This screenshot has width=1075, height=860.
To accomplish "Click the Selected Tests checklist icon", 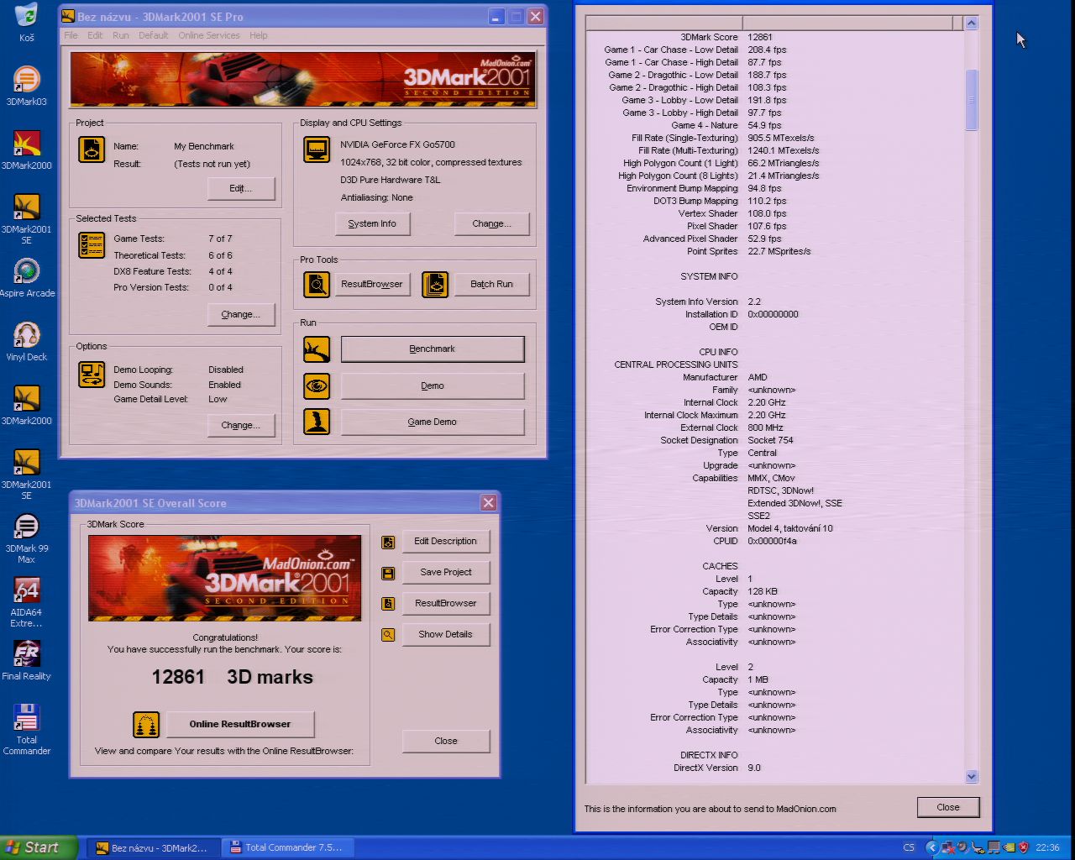I will pos(92,245).
